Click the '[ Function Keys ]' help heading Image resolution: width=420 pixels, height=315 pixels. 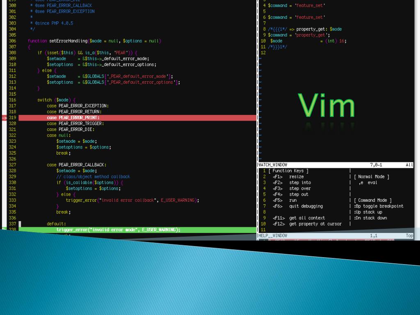(x=288, y=171)
